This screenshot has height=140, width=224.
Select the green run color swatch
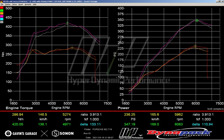2,10
